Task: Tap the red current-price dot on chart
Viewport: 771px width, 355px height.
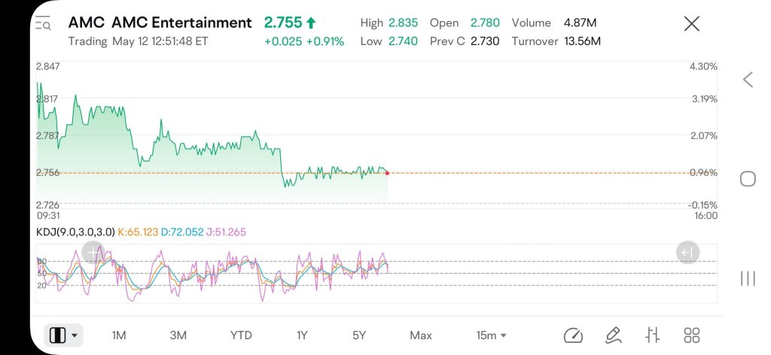Action: click(388, 173)
